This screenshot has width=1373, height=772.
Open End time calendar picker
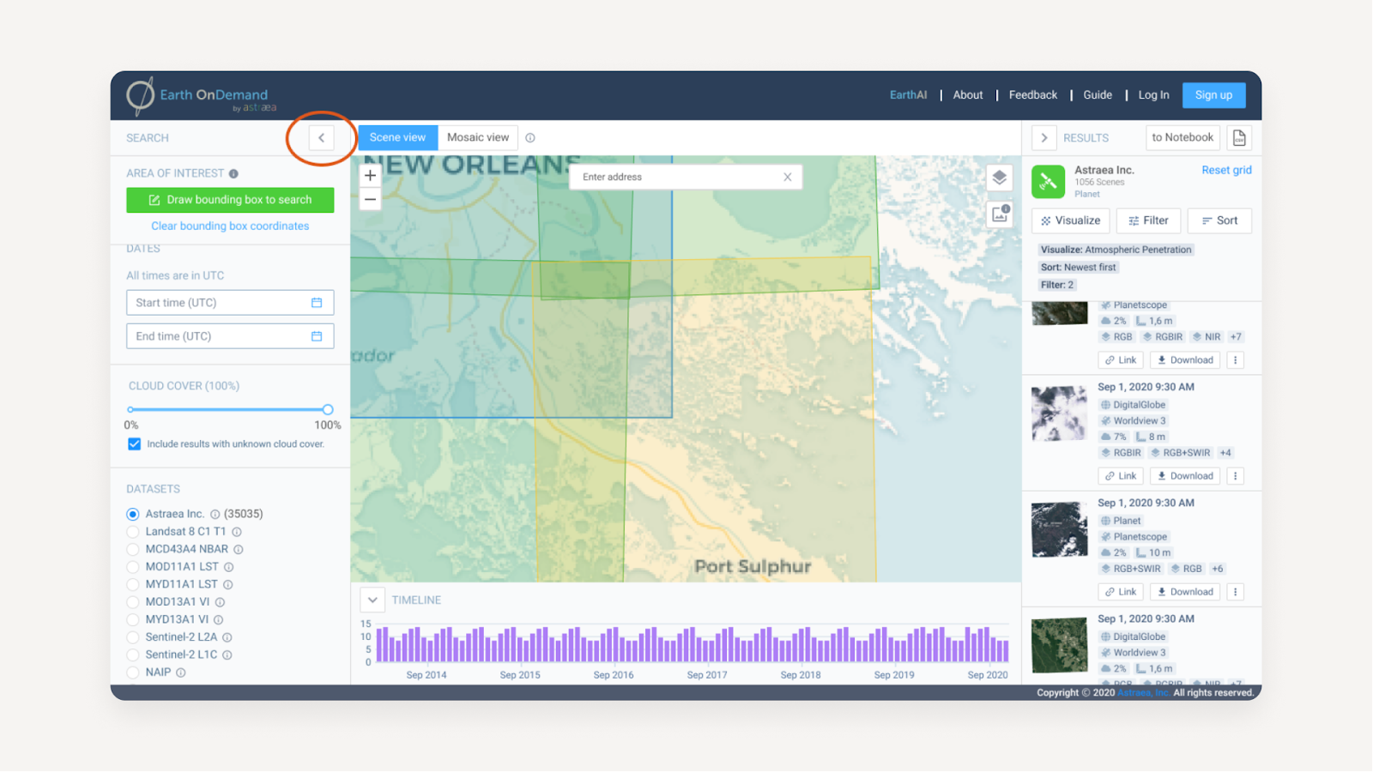tap(317, 336)
